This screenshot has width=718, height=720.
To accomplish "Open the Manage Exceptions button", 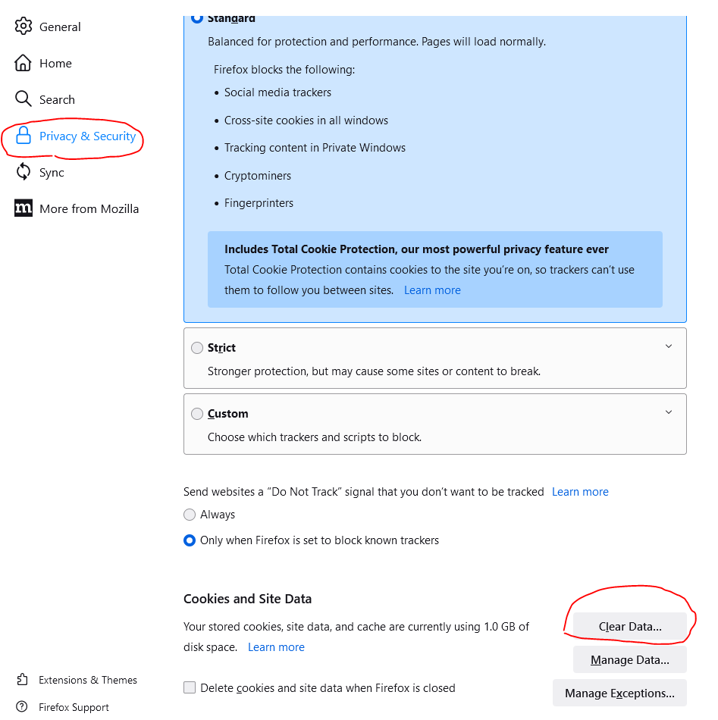I will click(x=619, y=693).
